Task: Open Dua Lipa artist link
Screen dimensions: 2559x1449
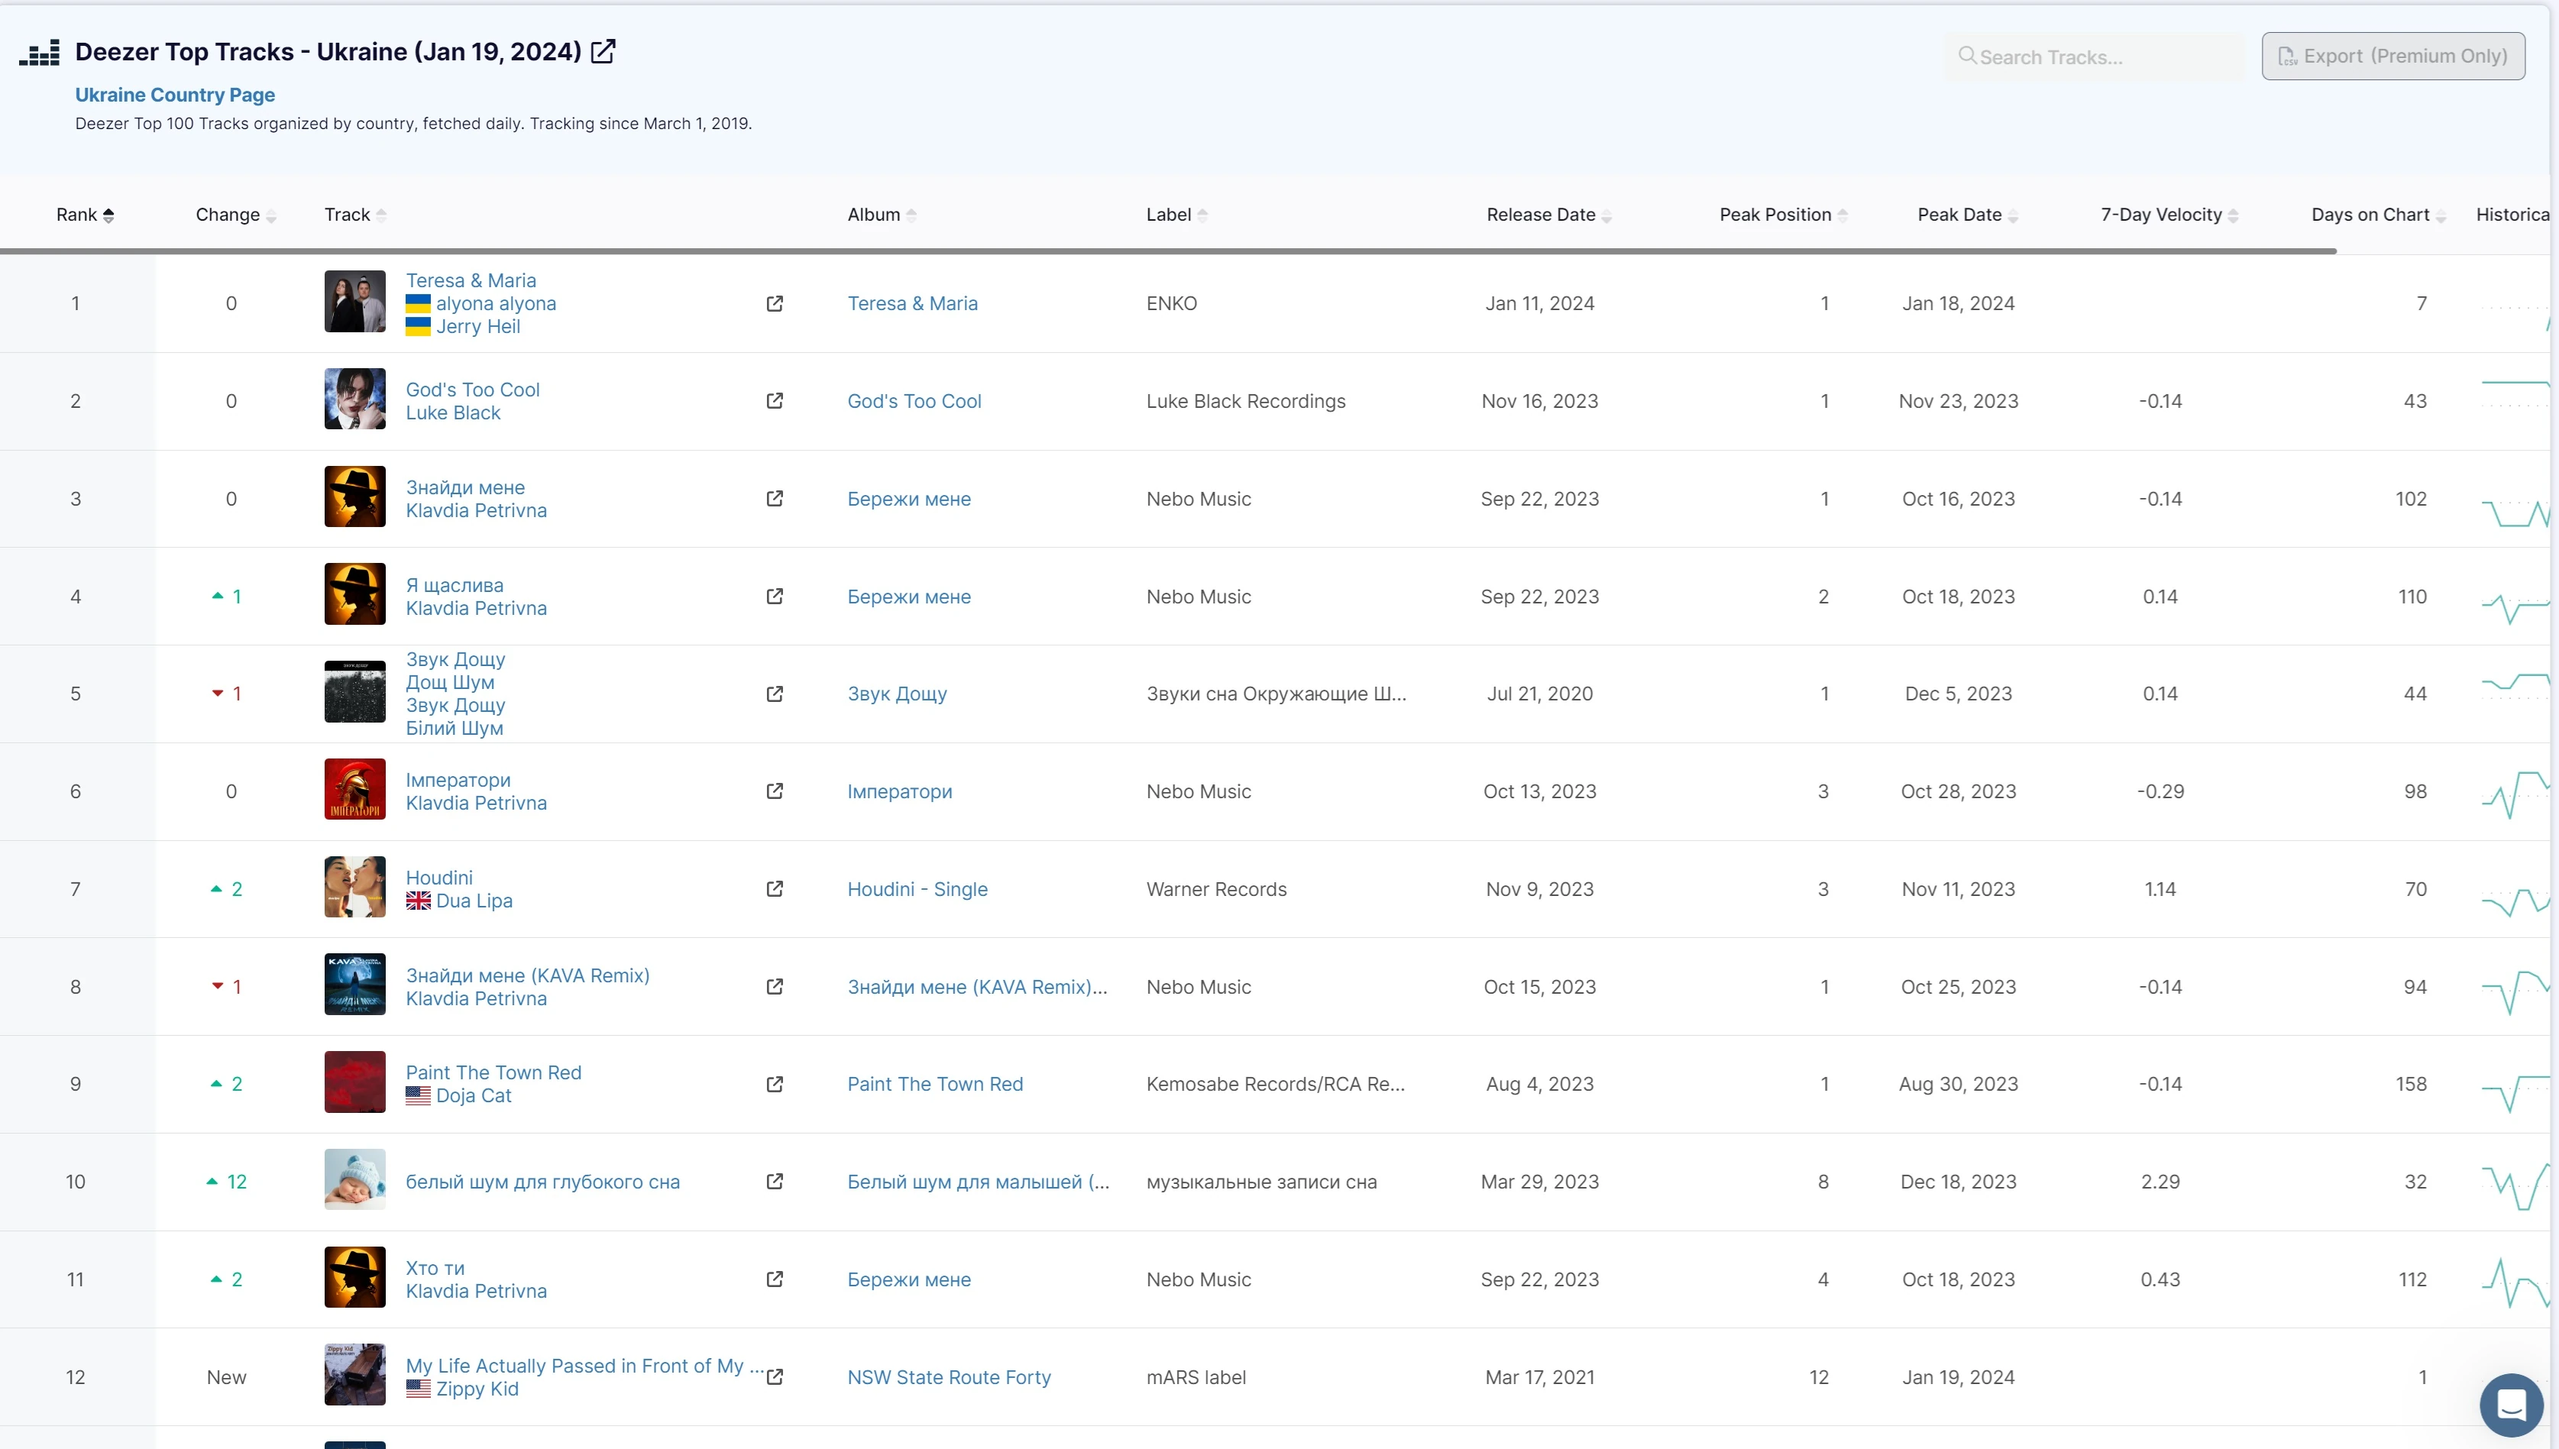Action: 474,901
